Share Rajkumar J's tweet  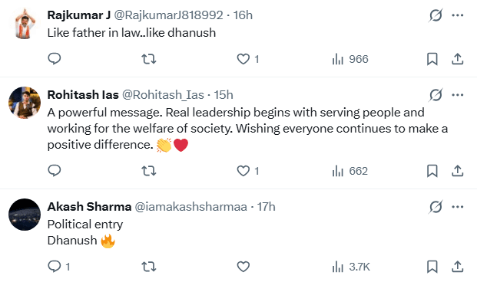457,59
